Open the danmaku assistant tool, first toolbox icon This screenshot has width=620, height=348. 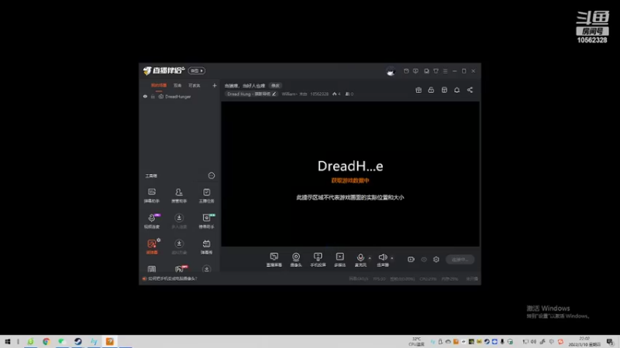coord(152,195)
